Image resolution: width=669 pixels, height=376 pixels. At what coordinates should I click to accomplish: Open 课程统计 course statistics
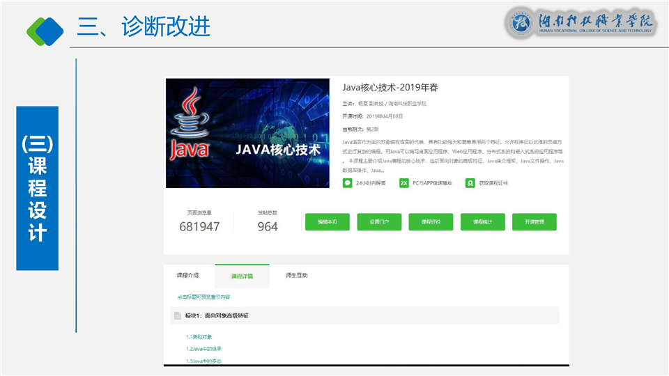click(x=482, y=221)
